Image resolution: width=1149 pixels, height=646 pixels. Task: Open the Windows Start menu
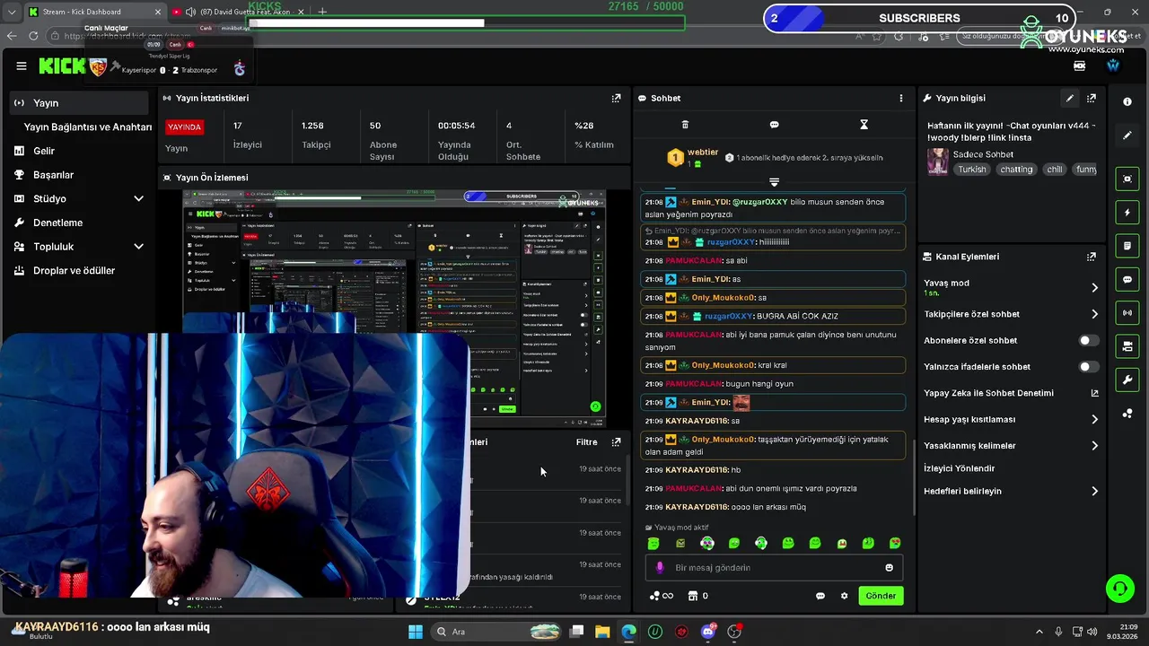416,632
